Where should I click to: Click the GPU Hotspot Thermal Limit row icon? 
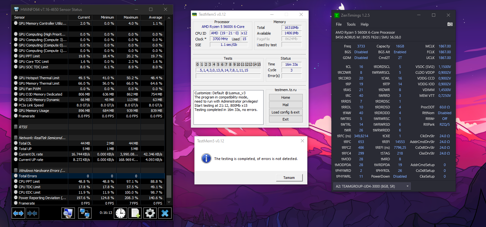point(16,78)
